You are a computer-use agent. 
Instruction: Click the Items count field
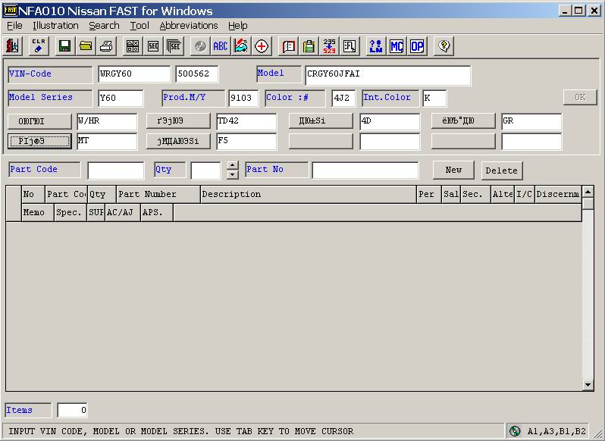(x=73, y=410)
